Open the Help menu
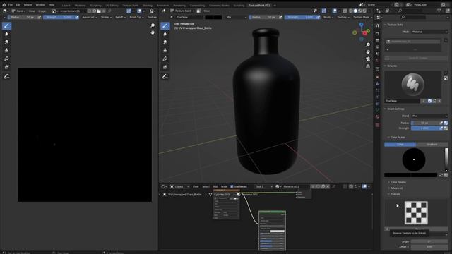452x254 pixels. (x=52, y=5)
